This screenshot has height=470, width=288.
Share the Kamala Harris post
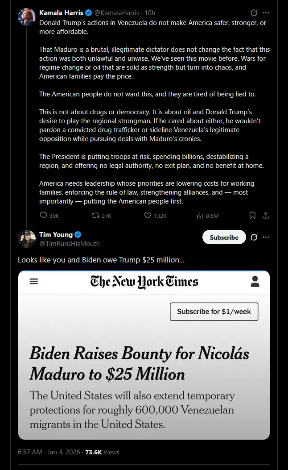[x=266, y=216]
